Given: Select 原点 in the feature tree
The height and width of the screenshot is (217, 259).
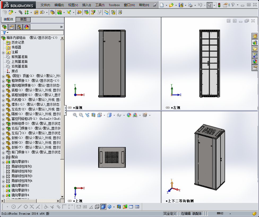Looking at the screenshot, I should click(15, 71).
